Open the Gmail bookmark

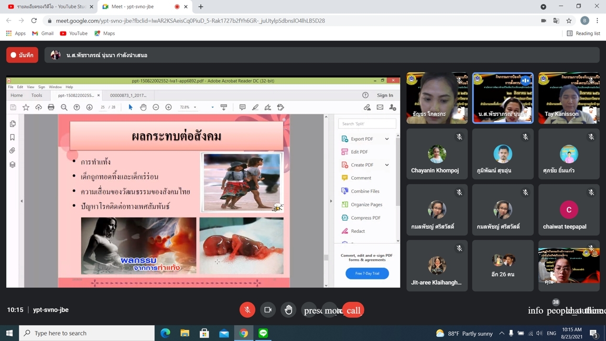43,33
